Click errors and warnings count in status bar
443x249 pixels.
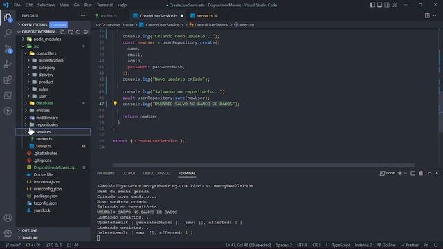(54, 245)
